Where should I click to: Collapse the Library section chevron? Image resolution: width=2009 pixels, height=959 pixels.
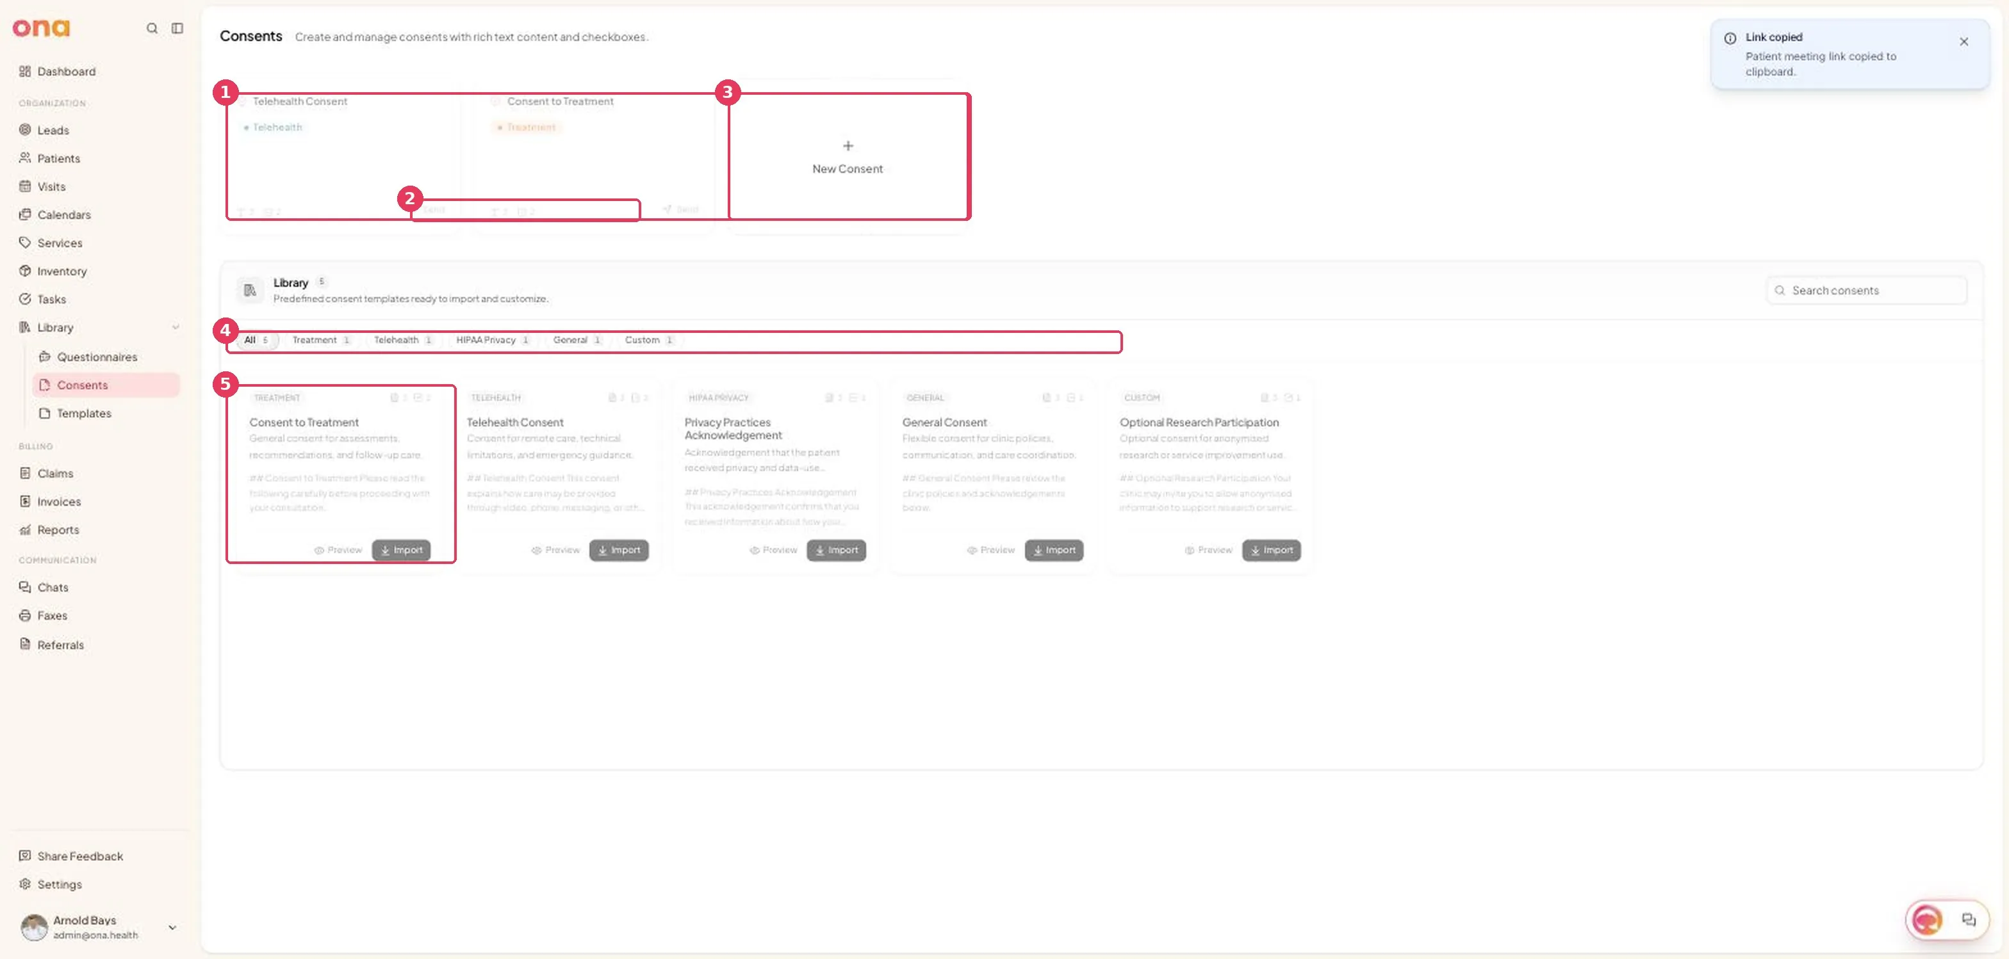(176, 327)
